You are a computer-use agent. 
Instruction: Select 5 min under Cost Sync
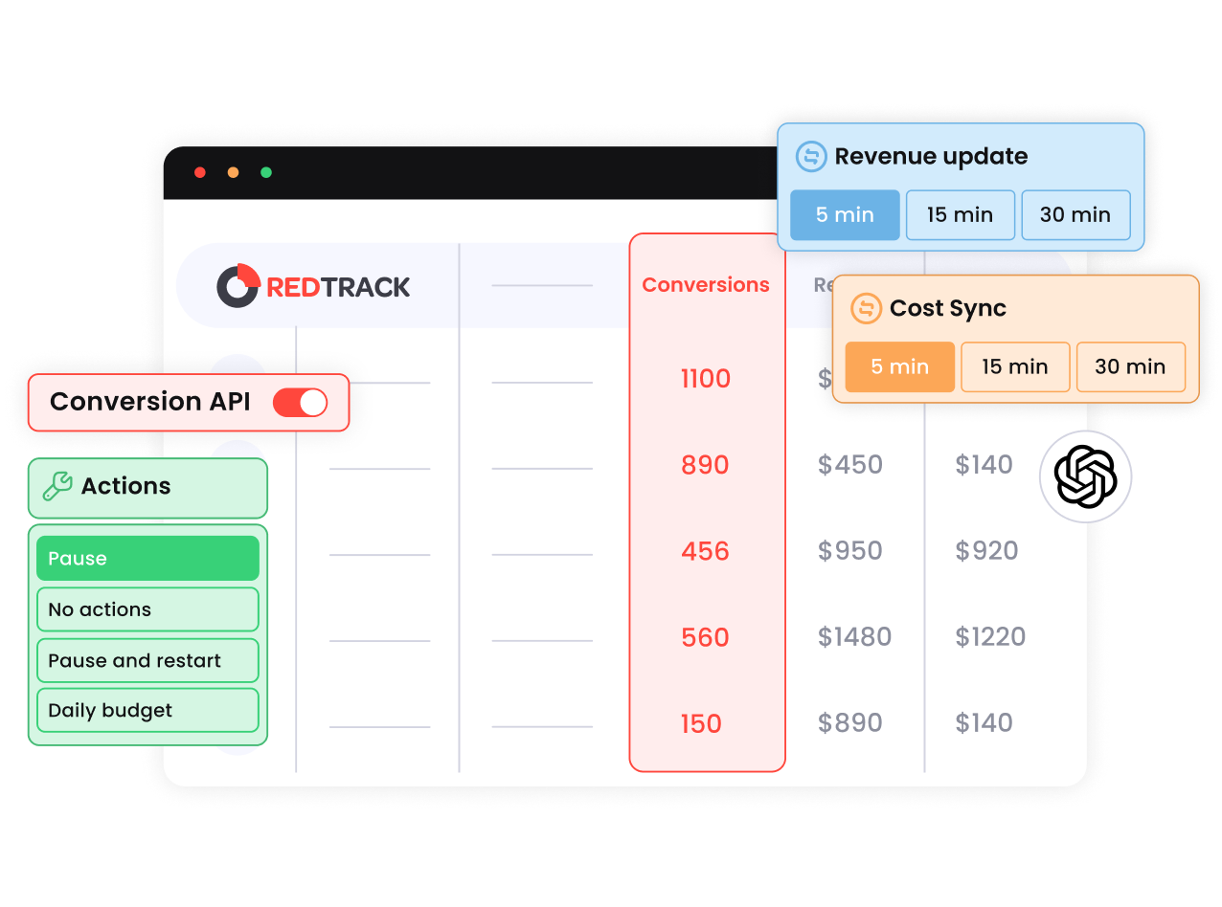tap(900, 367)
